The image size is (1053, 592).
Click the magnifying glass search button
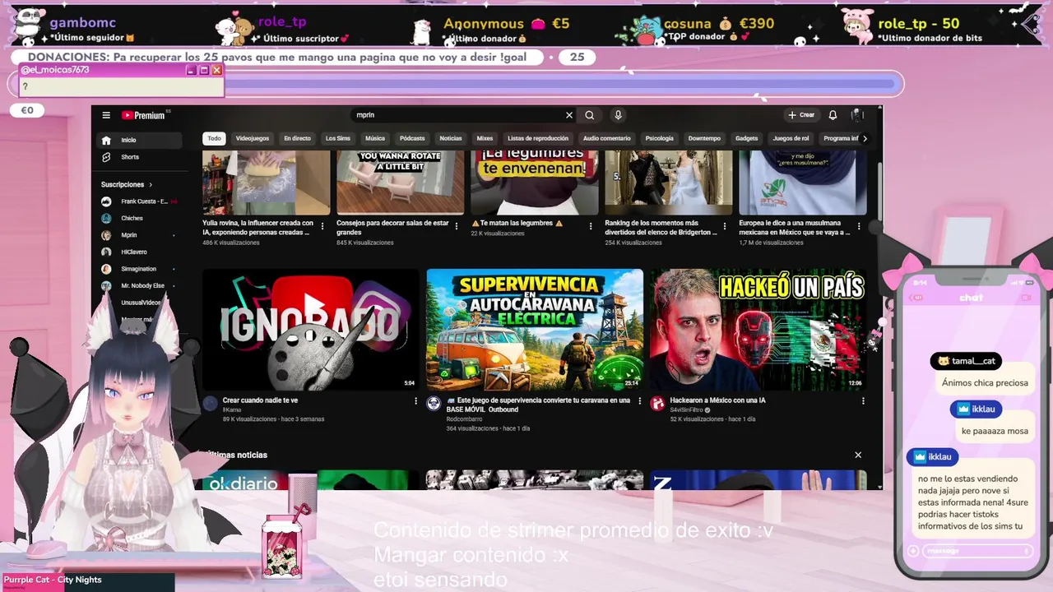(589, 115)
